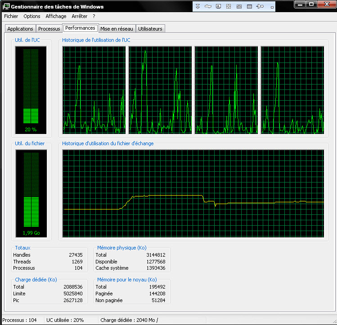Click 'Historique de l'utilisation de l'UC' label
Screen dimensions: 337x325
tap(96, 40)
